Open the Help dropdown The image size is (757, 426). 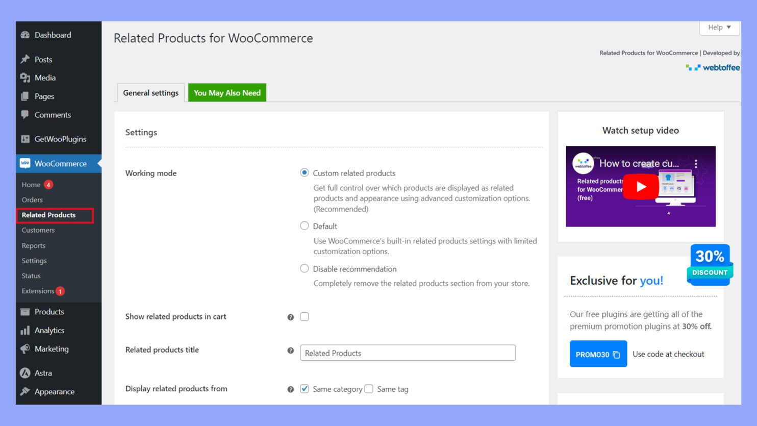point(719,27)
